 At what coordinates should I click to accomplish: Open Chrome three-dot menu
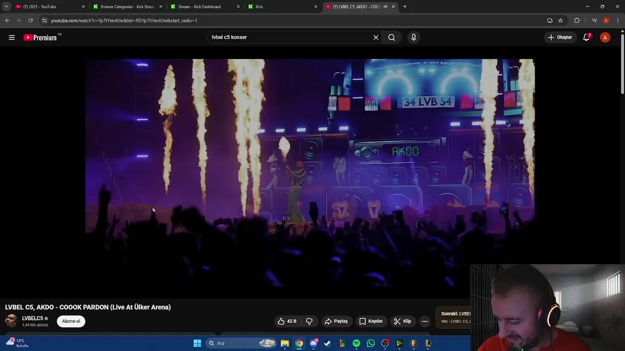tap(618, 20)
